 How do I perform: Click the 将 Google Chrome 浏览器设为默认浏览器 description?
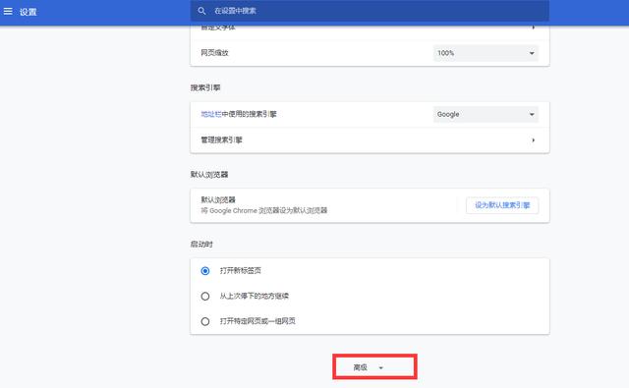pos(264,210)
